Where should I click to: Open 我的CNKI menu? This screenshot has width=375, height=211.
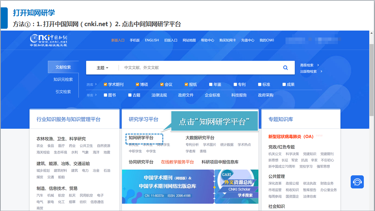(x=267, y=40)
